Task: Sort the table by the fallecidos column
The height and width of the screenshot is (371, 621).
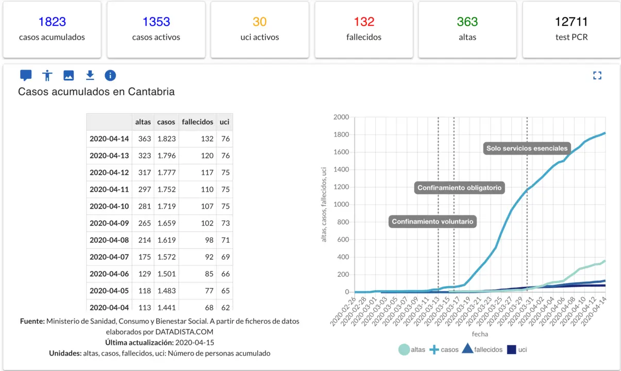Action: (197, 122)
